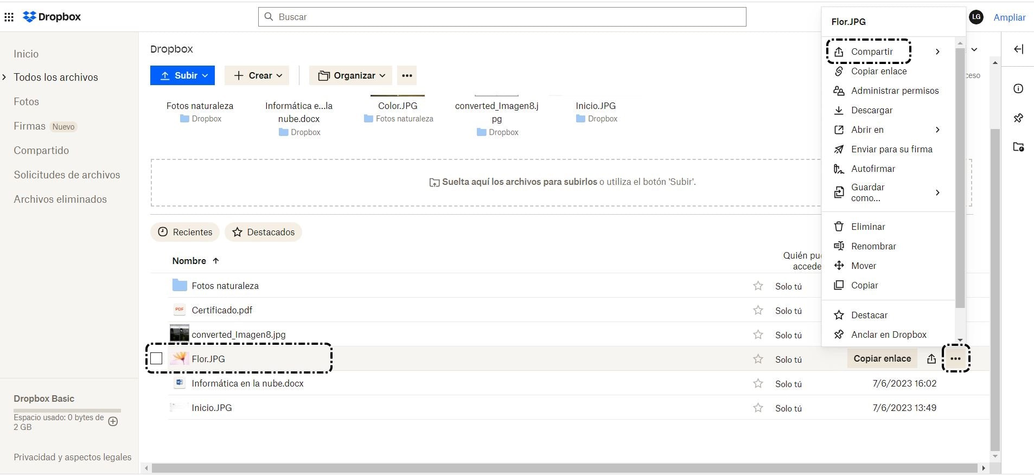Open Compartido in the sidebar
Viewport: 1034px width, 476px height.
(41, 150)
